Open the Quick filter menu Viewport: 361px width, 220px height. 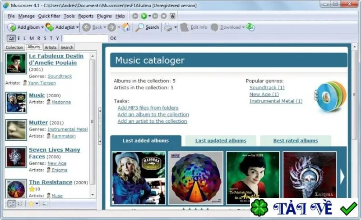(x=49, y=16)
